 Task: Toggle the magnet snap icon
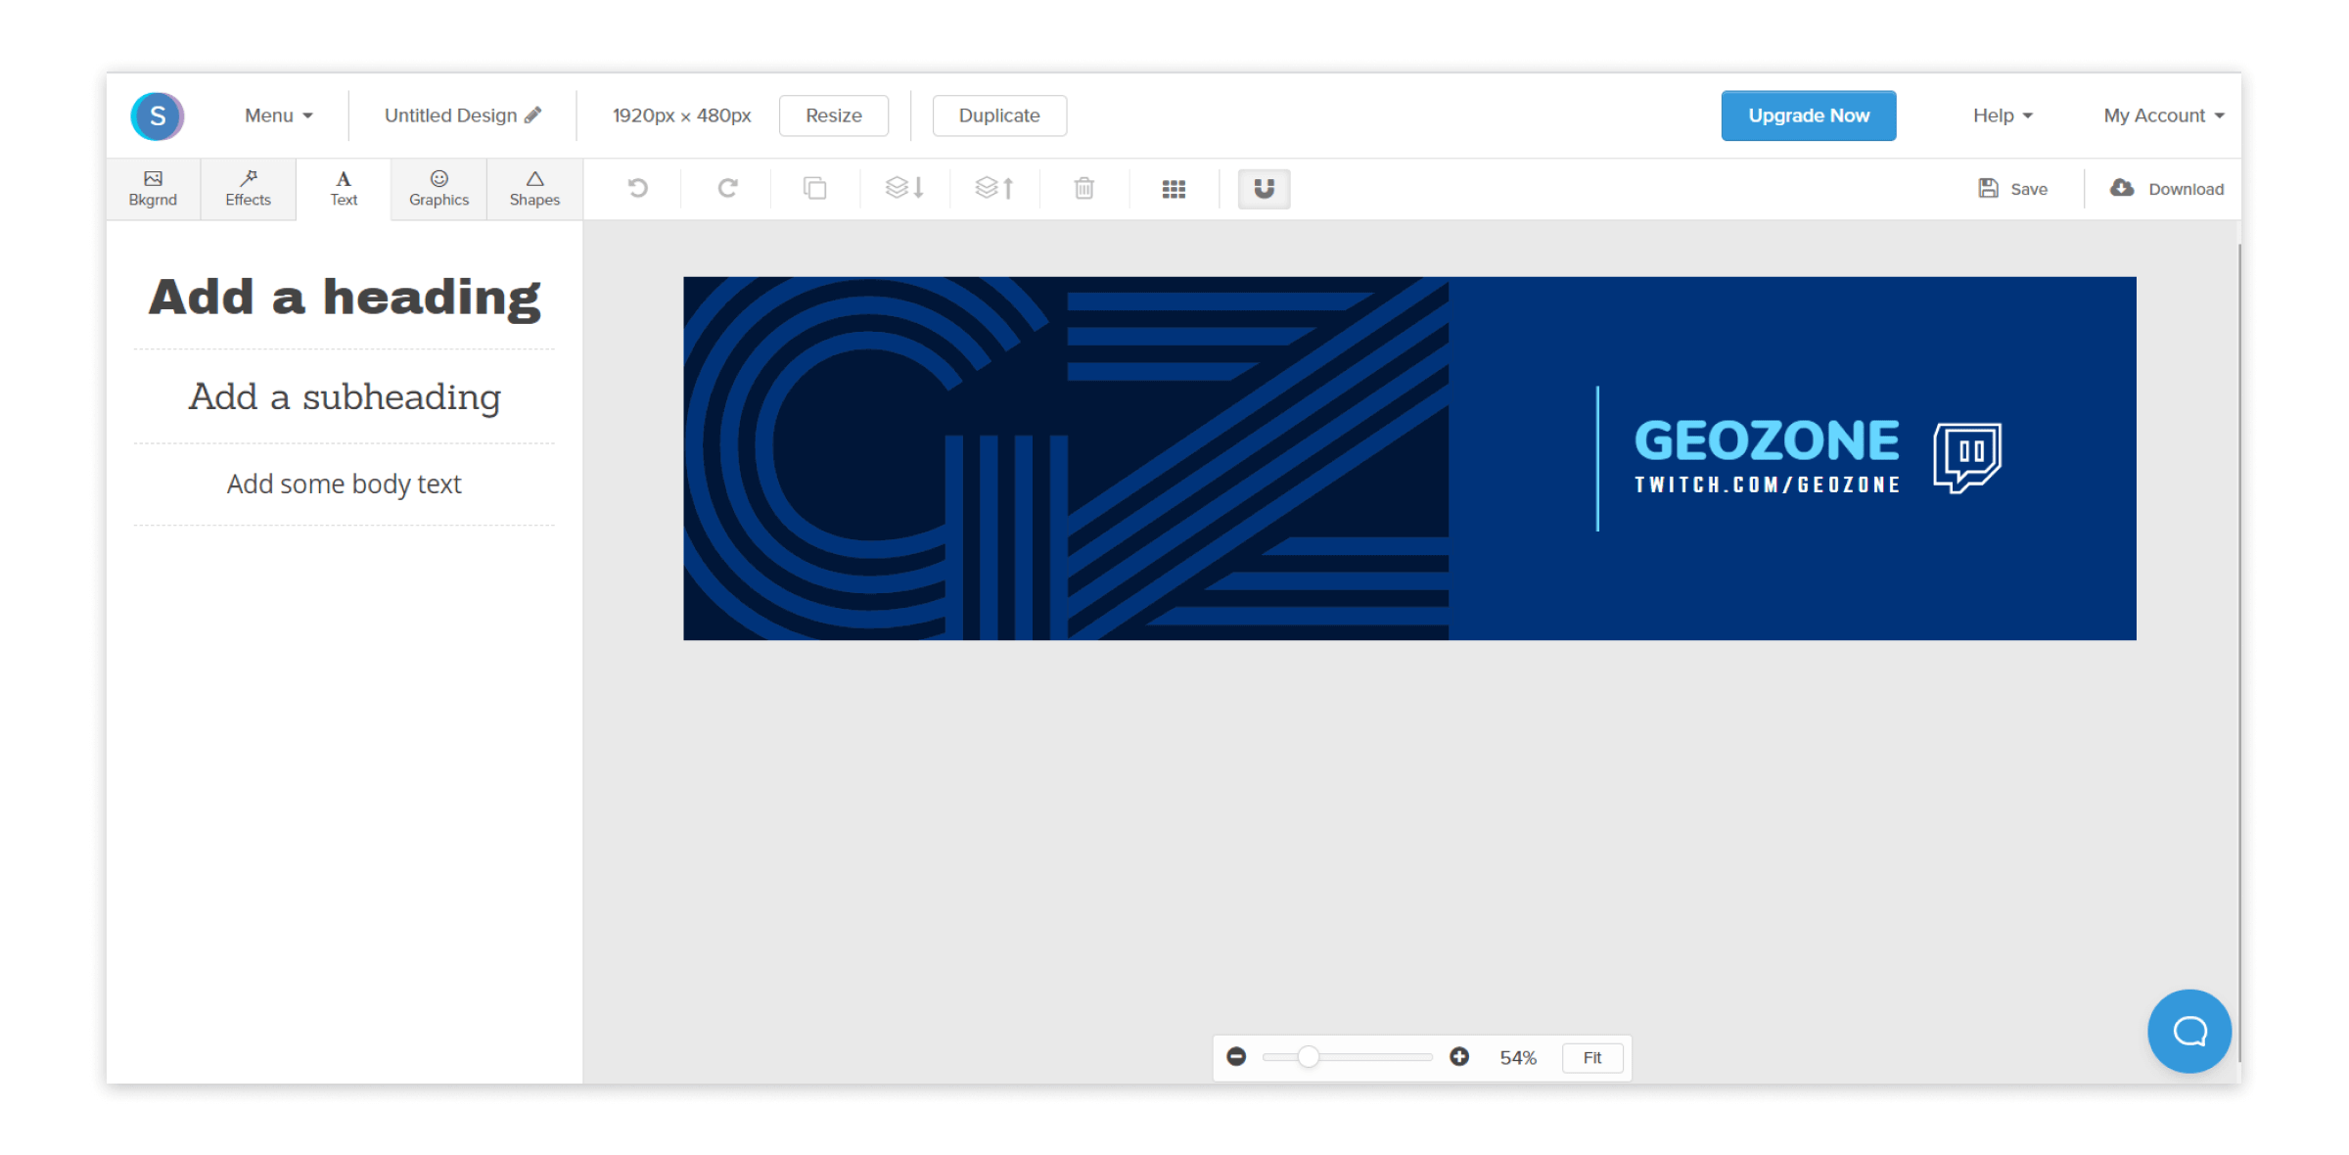1264,189
